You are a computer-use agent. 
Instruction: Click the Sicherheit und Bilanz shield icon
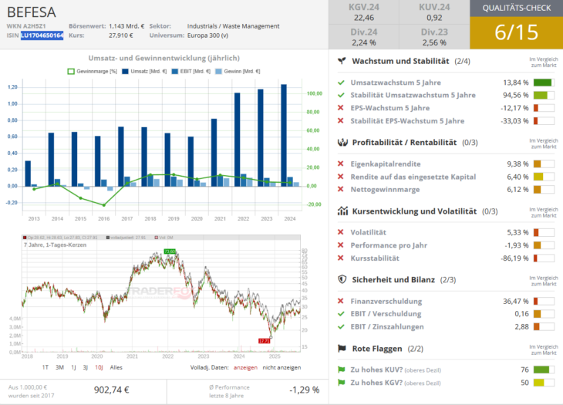click(342, 279)
